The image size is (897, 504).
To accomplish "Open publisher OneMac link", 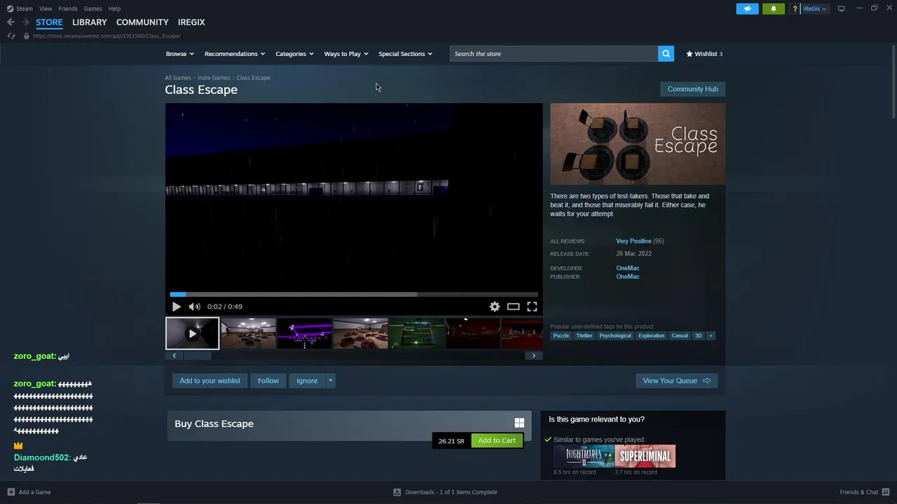I will [627, 276].
